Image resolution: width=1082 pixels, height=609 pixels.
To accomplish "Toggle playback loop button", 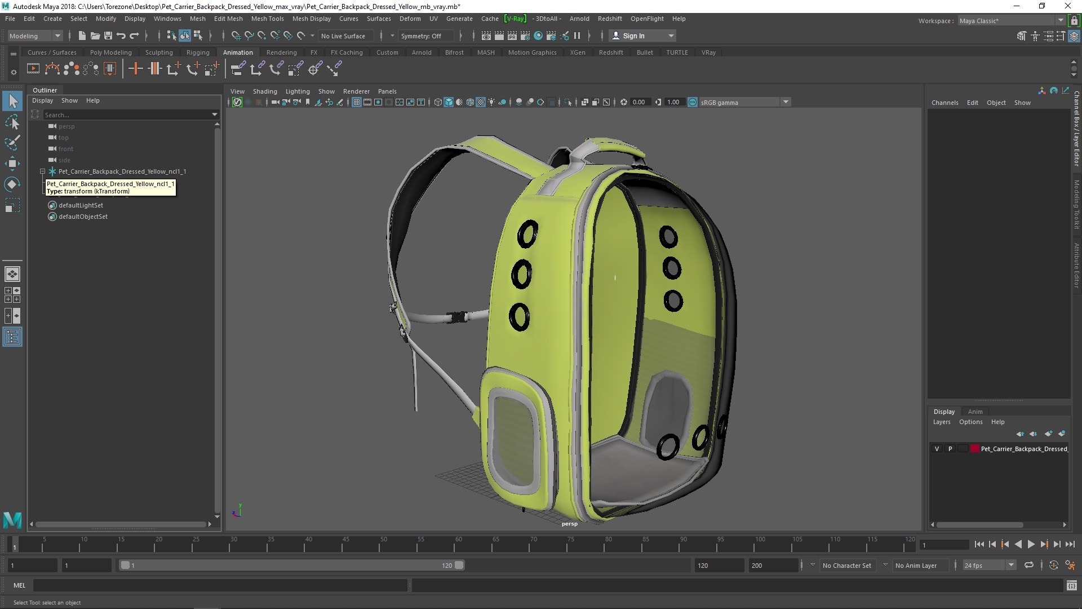I will pyautogui.click(x=1029, y=565).
